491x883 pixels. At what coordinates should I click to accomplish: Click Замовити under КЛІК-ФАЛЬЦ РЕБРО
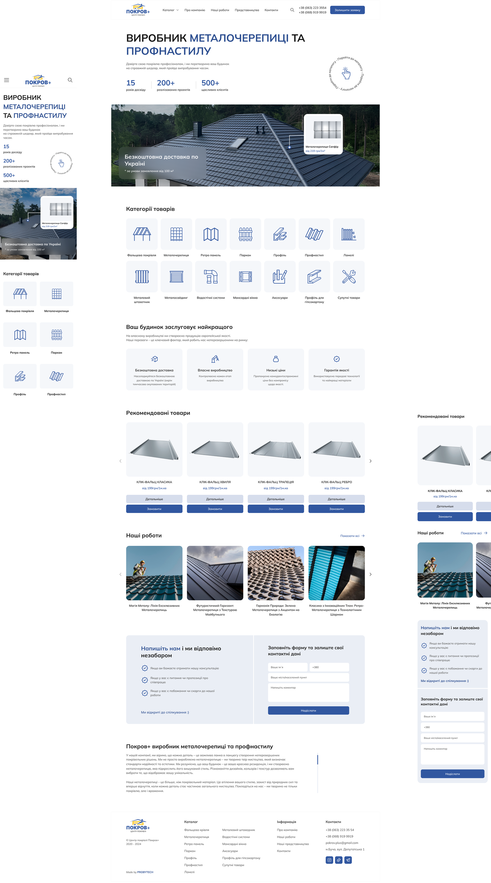[337, 509]
